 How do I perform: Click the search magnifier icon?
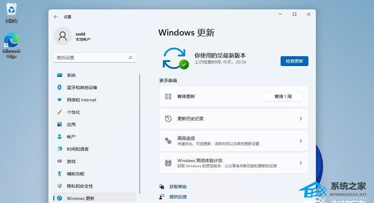tap(130, 58)
